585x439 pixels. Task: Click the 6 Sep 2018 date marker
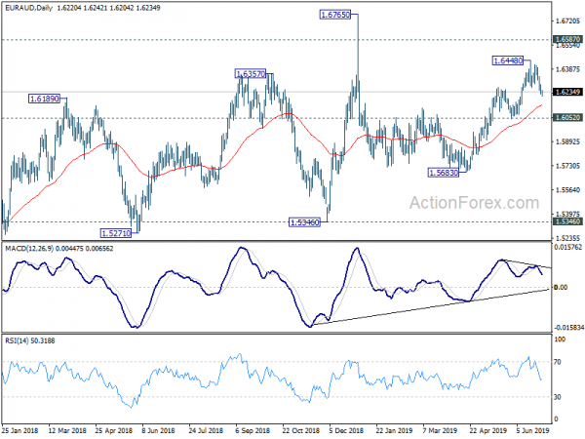253,430
